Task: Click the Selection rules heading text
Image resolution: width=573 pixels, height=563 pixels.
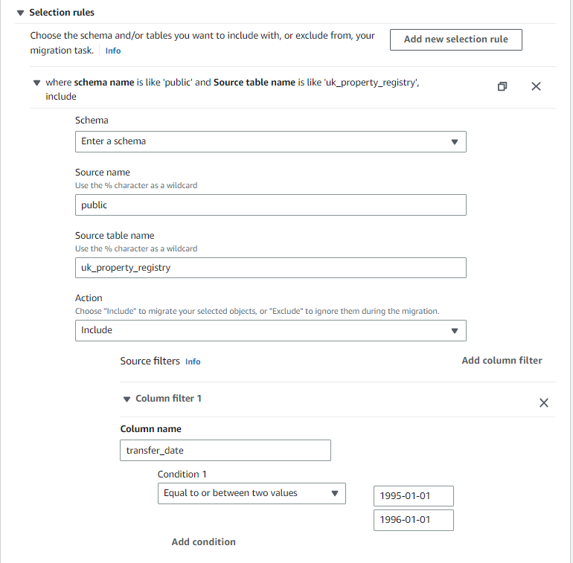Action: coord(62,13)
